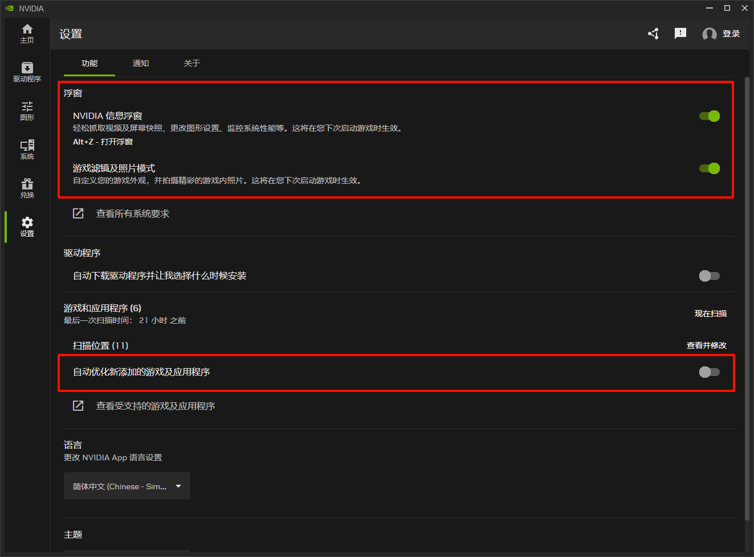Click external-link icon beside 查看所有系统要求
Viewport: 754px width, 557px height.
coord(78,213)
